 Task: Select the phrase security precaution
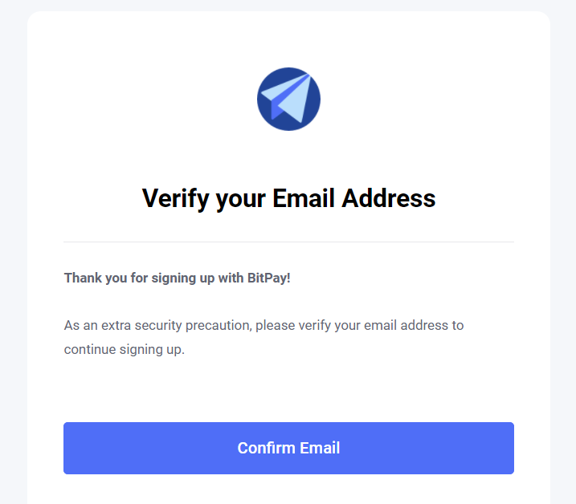[194, 326]
